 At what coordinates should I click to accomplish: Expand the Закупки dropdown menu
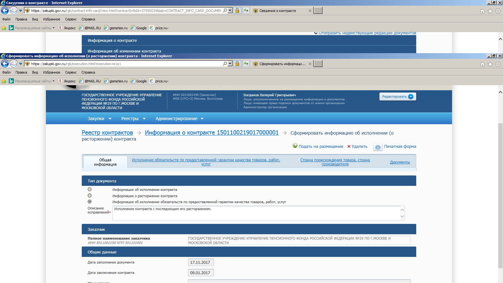tap(99, 119)
